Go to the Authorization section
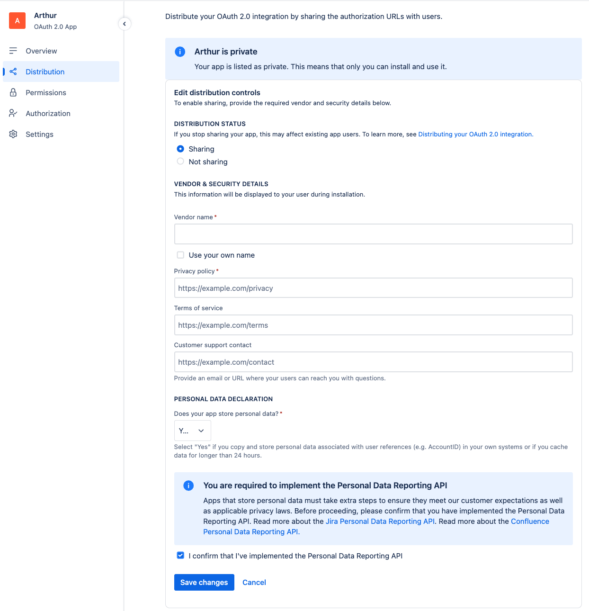Viewport: 589px width, 611px height. point(48,113)
